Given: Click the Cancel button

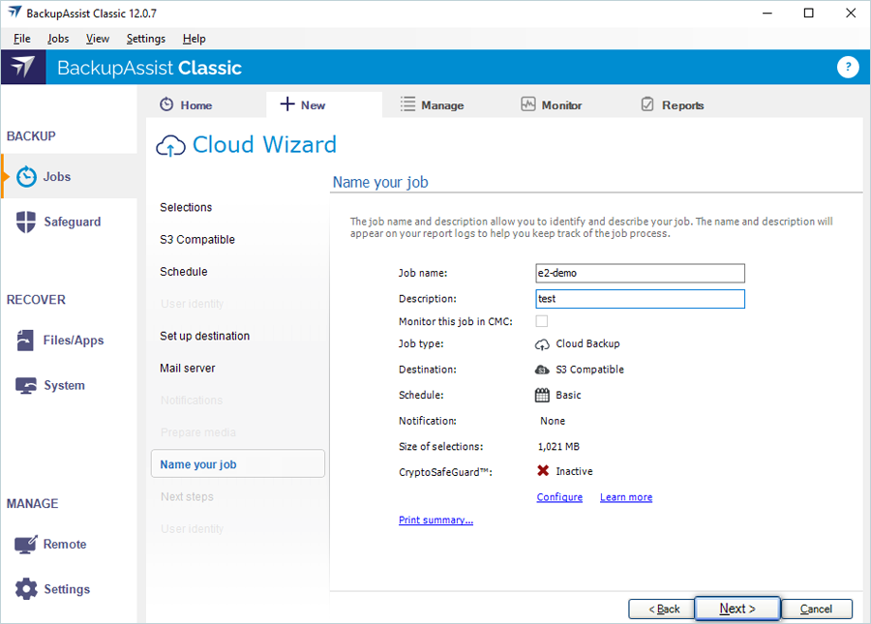Looking at the screenshot, I should click(x=817, y=609).
